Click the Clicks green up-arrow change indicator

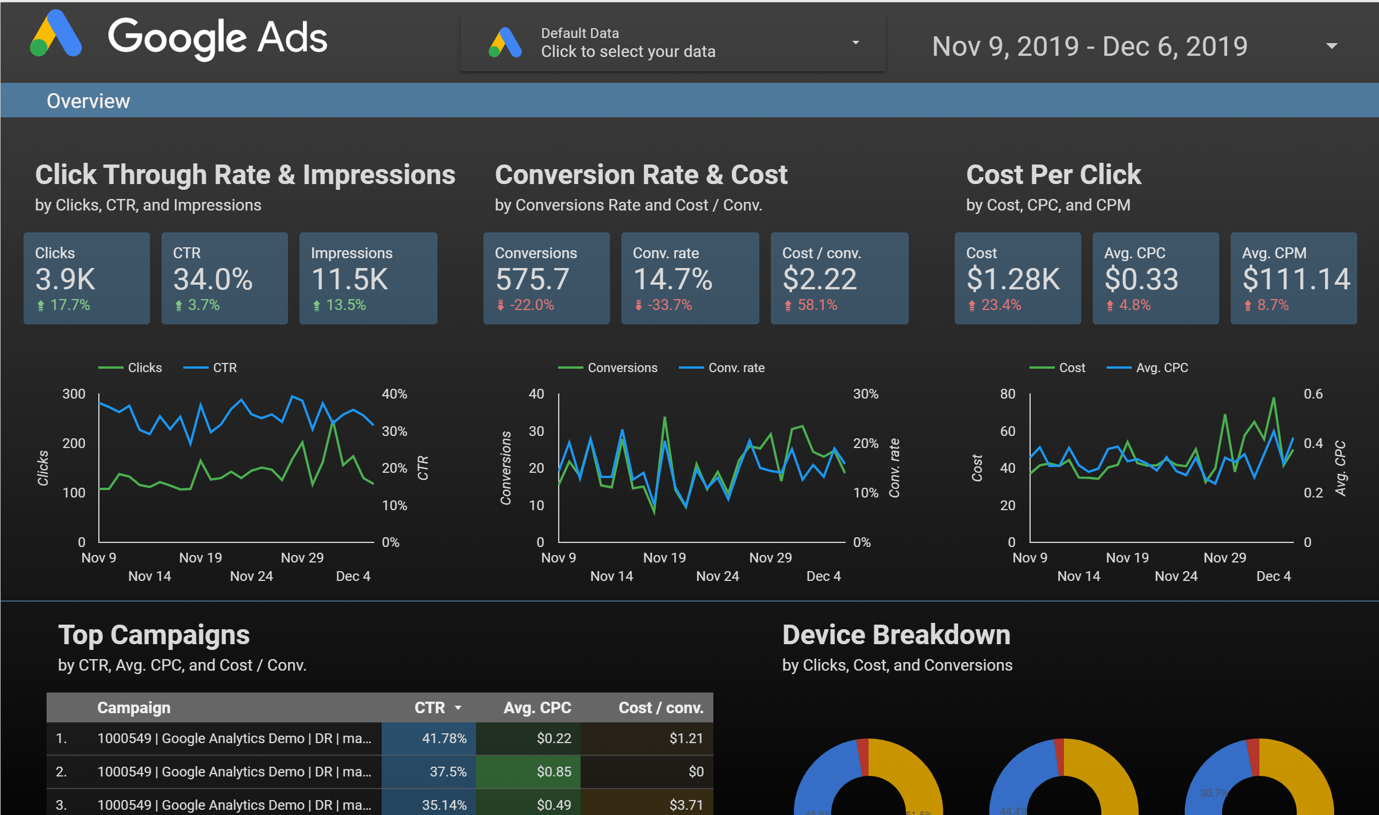41,305
